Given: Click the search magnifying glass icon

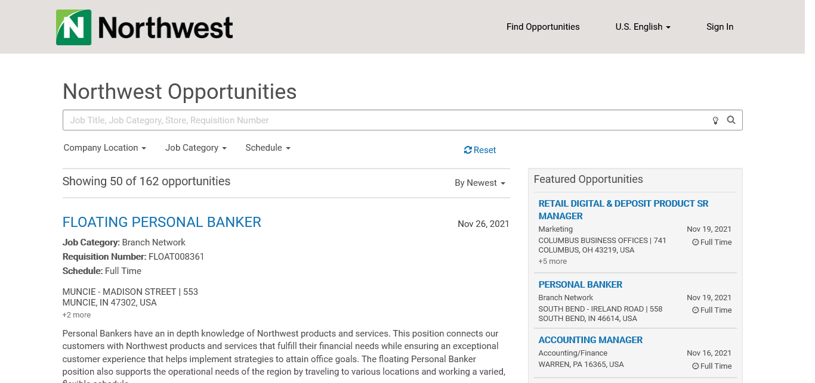Looking at the screenshot, I should tap(731, 120).
